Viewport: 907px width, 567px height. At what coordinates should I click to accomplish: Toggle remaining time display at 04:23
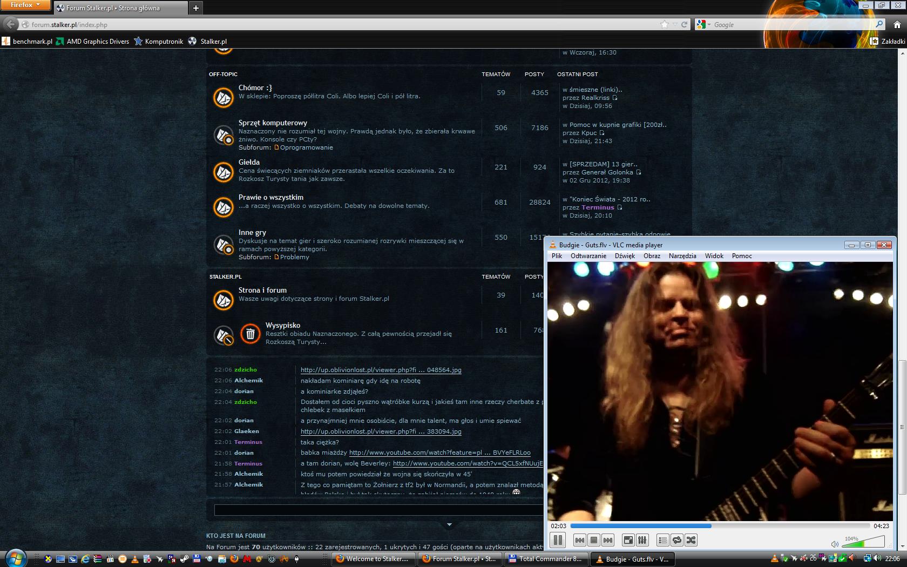pos(881,526)
